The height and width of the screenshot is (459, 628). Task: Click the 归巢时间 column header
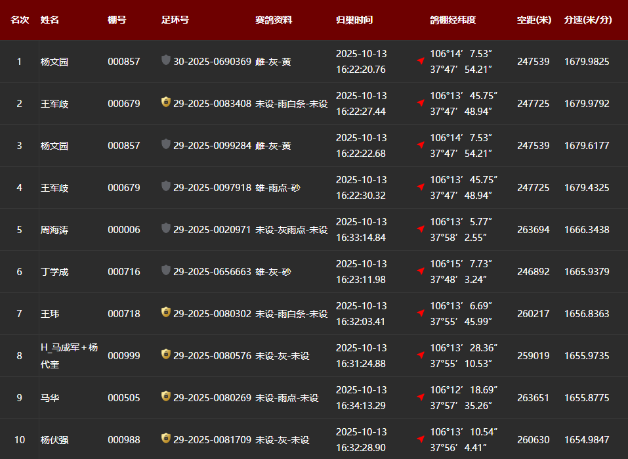click(354, 20)
